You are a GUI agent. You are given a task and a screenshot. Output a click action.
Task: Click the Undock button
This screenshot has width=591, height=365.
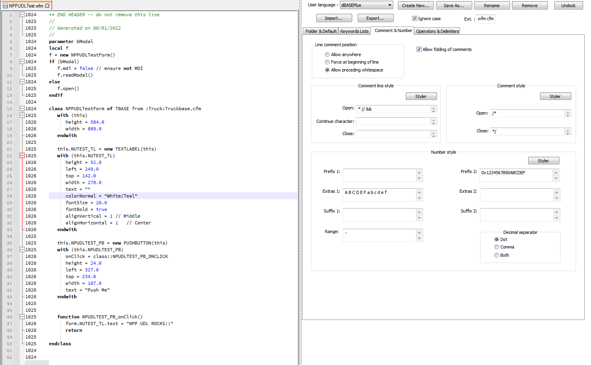tap(568, 6)
